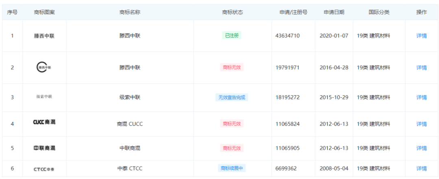The image size is (439, 179).
Task: Click the 级索中联 trademark image
Action: pyautogui.click(x=44, y=97)
